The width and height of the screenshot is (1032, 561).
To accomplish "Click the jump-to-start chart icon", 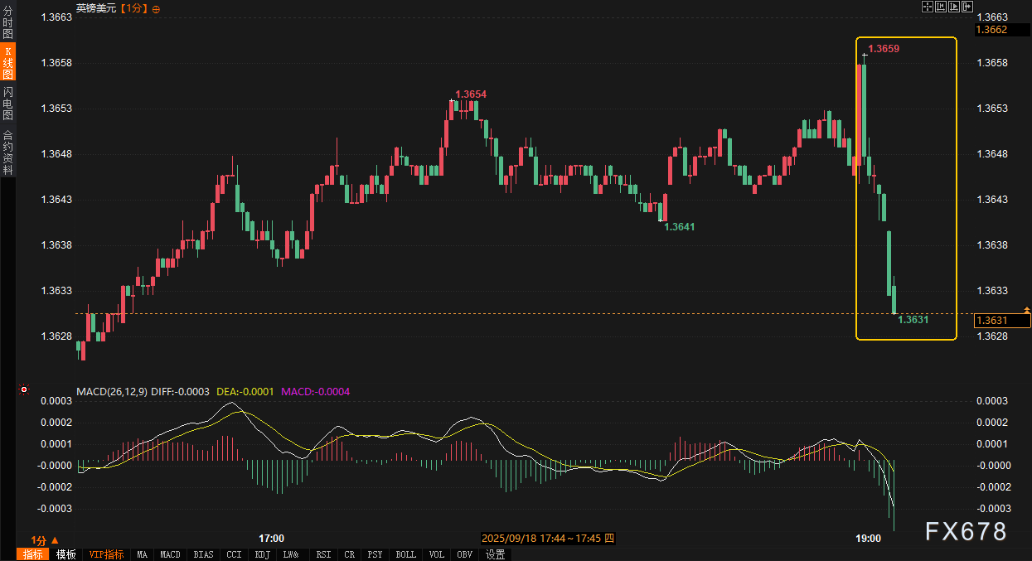I will tap(941, 7).
